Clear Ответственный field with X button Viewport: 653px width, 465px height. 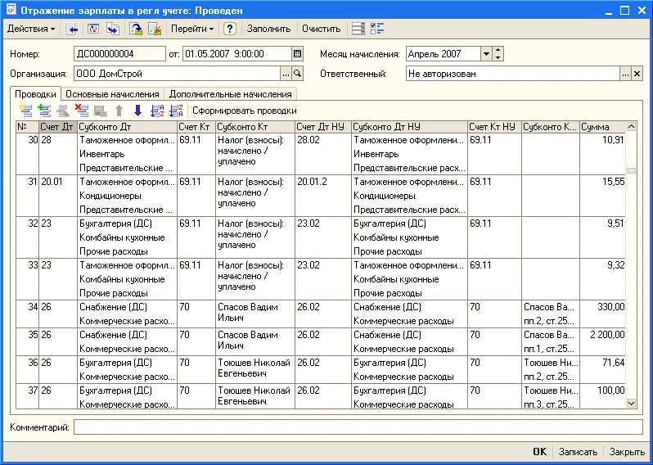click(637, 74)
